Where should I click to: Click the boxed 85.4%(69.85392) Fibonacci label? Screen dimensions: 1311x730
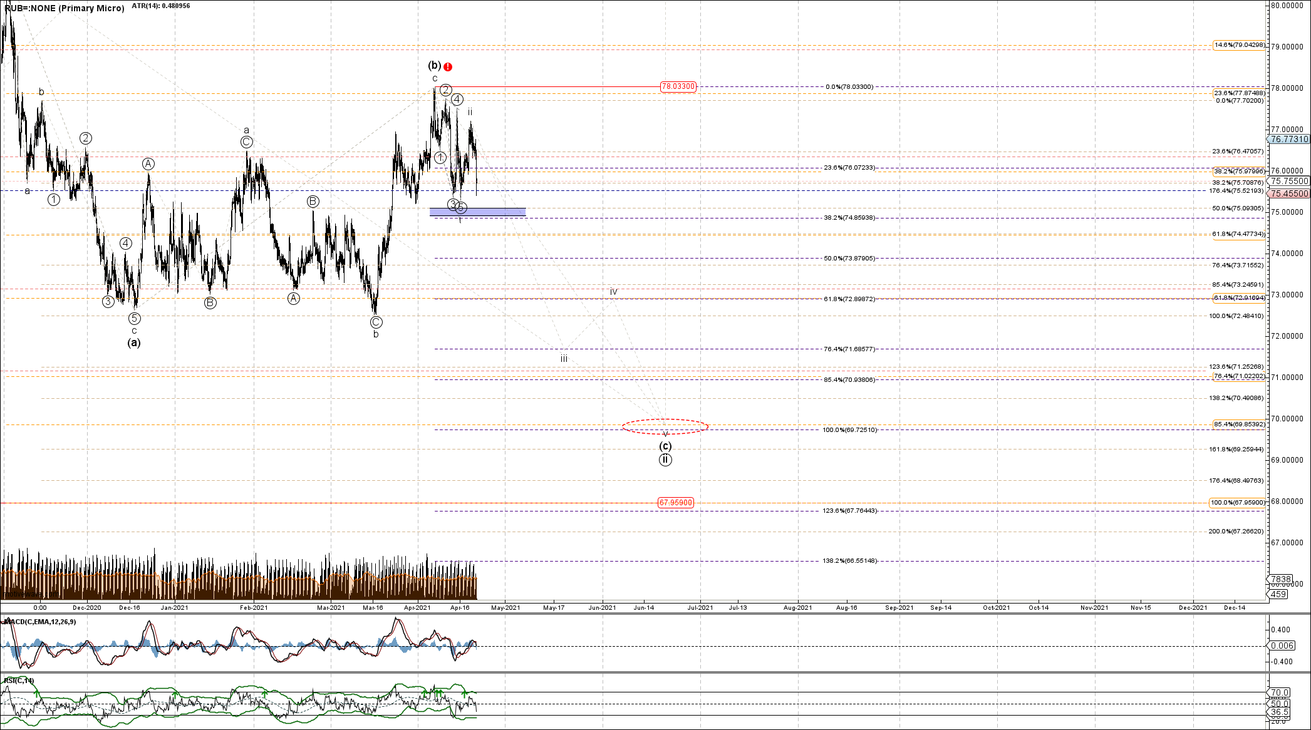(1239, 424)
